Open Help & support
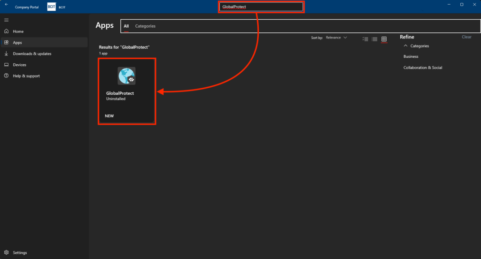This screenshot has width=481, height=259. point(44,76)
